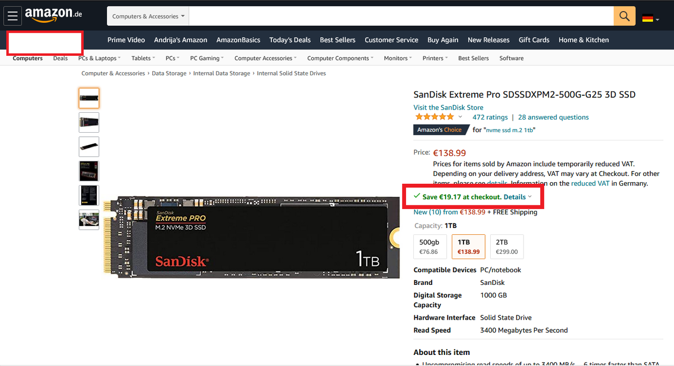The width and height of the screenshot is (674, 366).
Task: Open the German flag language selector
Action: click(650, 18)
